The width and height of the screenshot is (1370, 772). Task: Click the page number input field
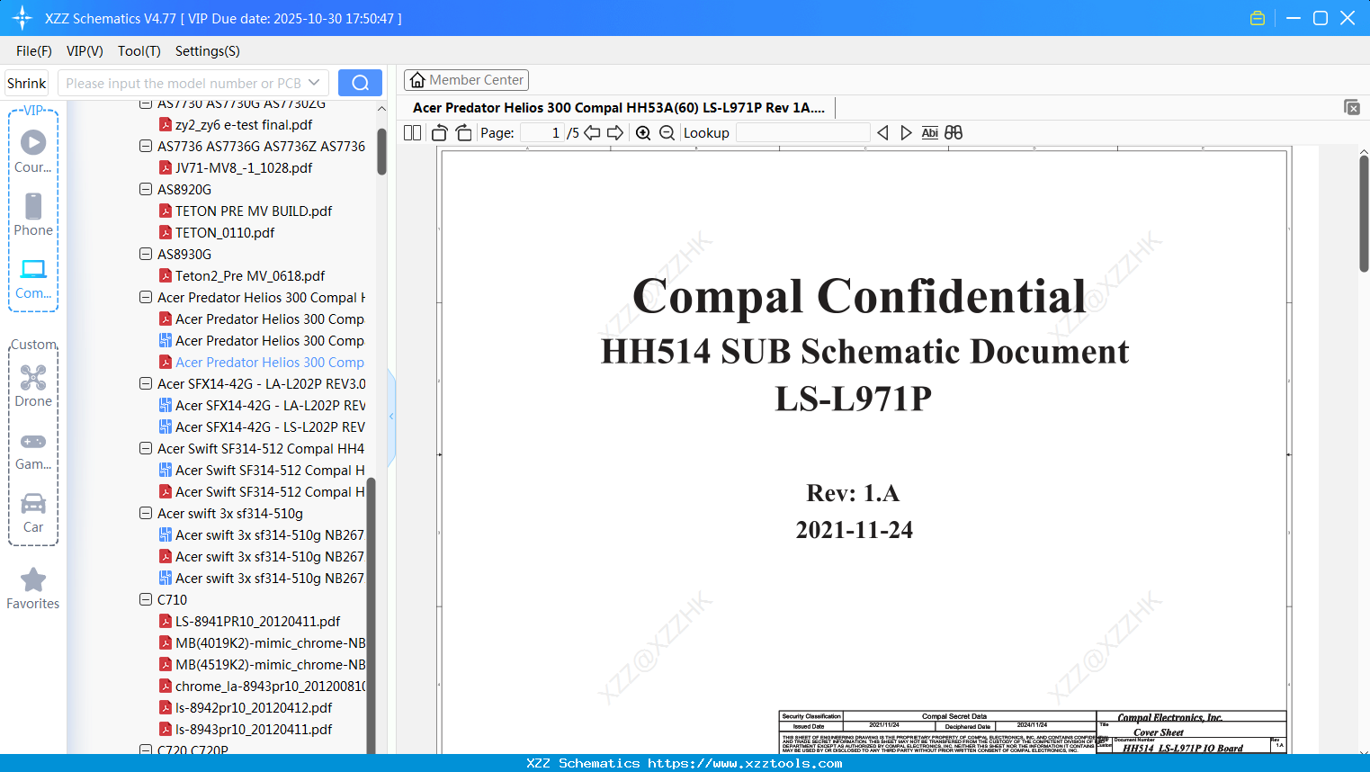tap(542, 133)
